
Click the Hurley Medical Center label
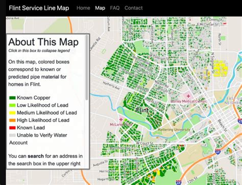click(188, 101)
